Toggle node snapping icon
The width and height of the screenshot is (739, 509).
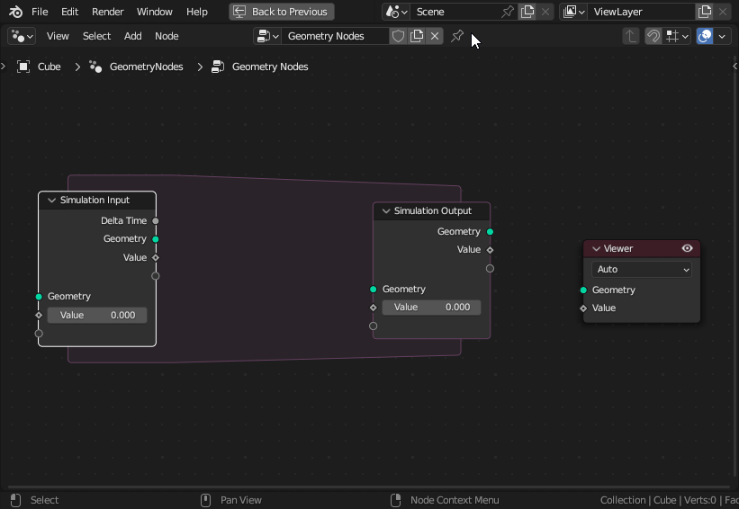(653, 36)
